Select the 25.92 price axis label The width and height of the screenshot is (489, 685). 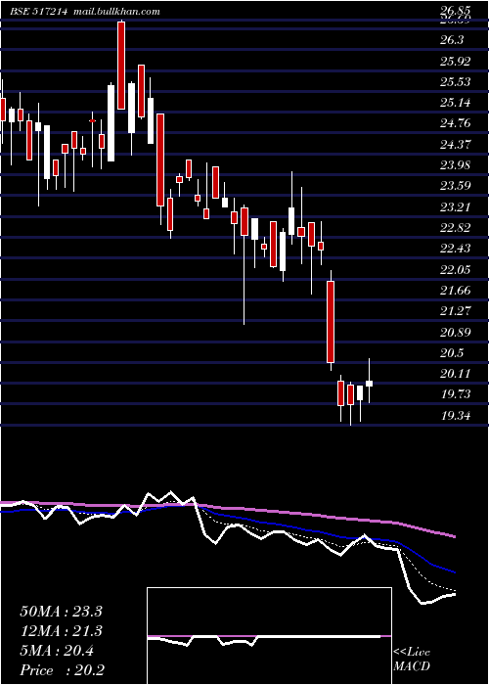[x=455, y=61]
